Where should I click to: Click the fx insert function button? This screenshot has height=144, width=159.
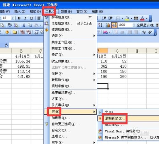(6, 45)
